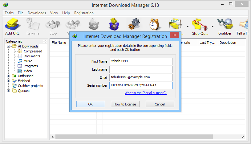Click OK in the Registration dialog
The width and height of the screenshot is (251, 144).
point(91,104)
